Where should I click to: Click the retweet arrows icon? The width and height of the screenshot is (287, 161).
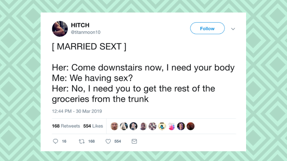pos(82,141)
